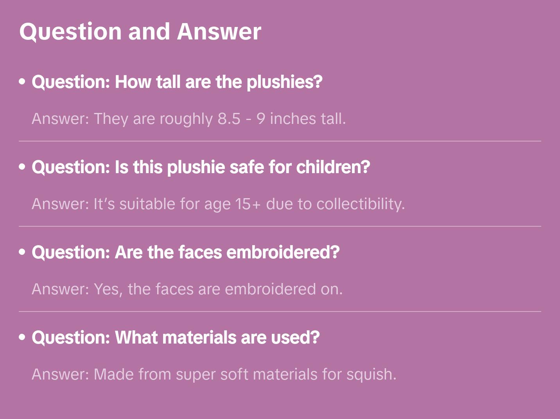Select the "How tall are the plushies?" question
This screenshot has width=560, height=419.
(177, 82)
